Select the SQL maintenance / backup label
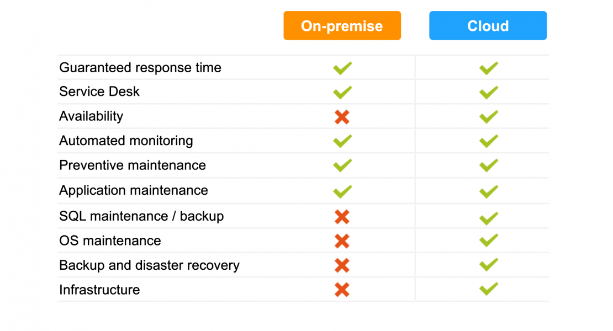Screen dimensions: 613x331 141,216
